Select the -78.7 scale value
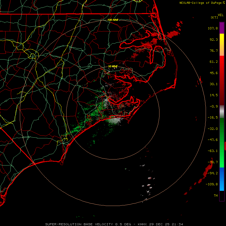The image size is (226, 226). click(x=213, y=162)
